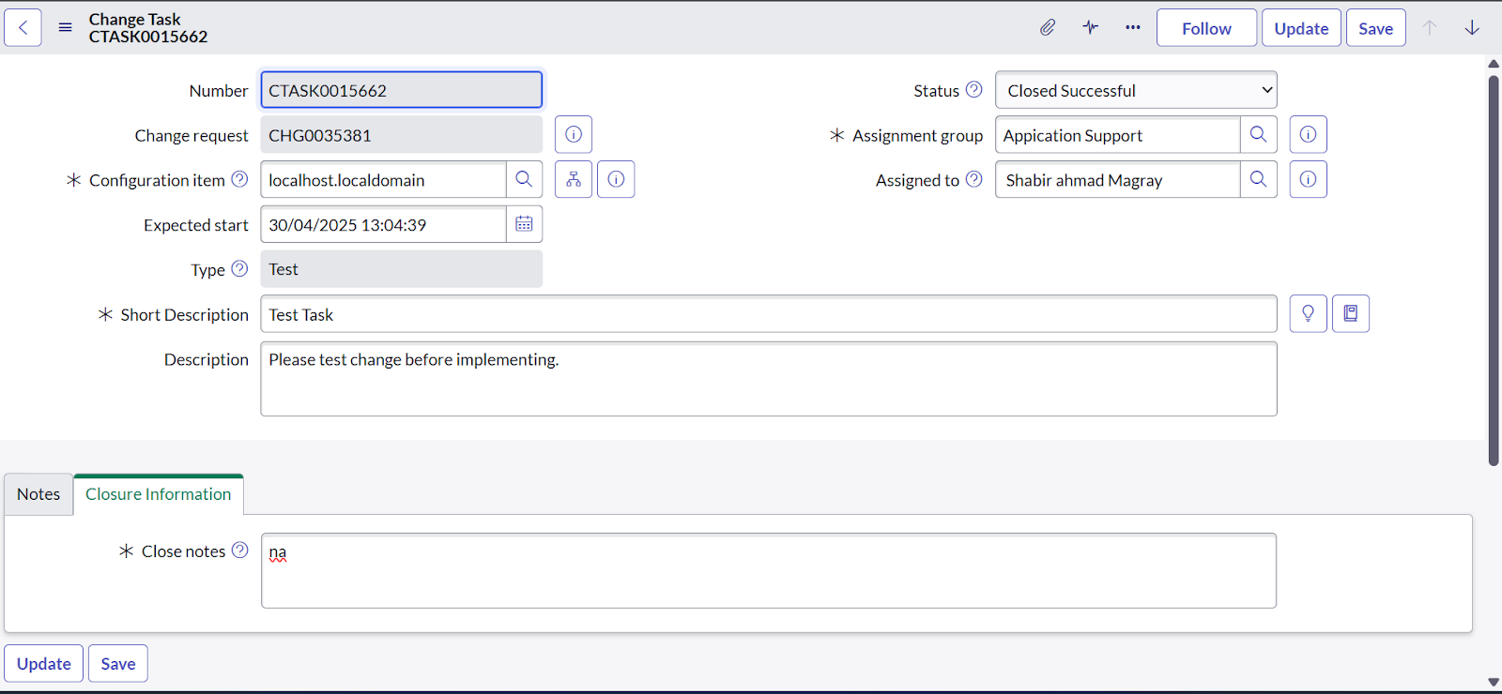Open the Expected start calendar picker

(x=524, y=224)
